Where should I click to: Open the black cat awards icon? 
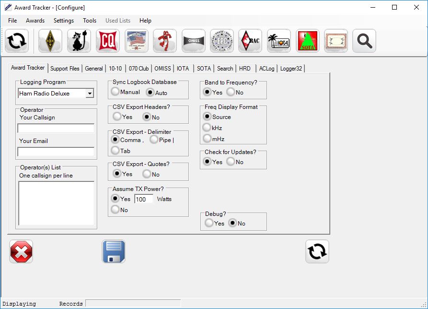(x=79, y=41)
